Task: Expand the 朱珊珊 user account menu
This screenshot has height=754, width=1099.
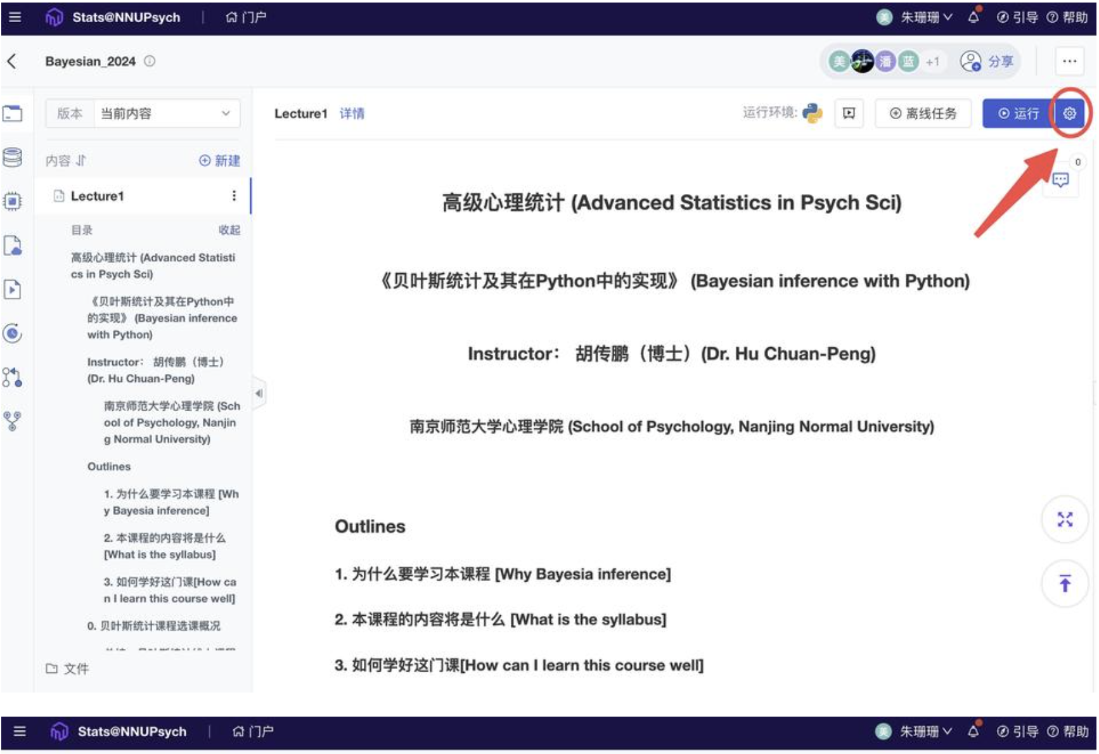Action: click(925, 17)
